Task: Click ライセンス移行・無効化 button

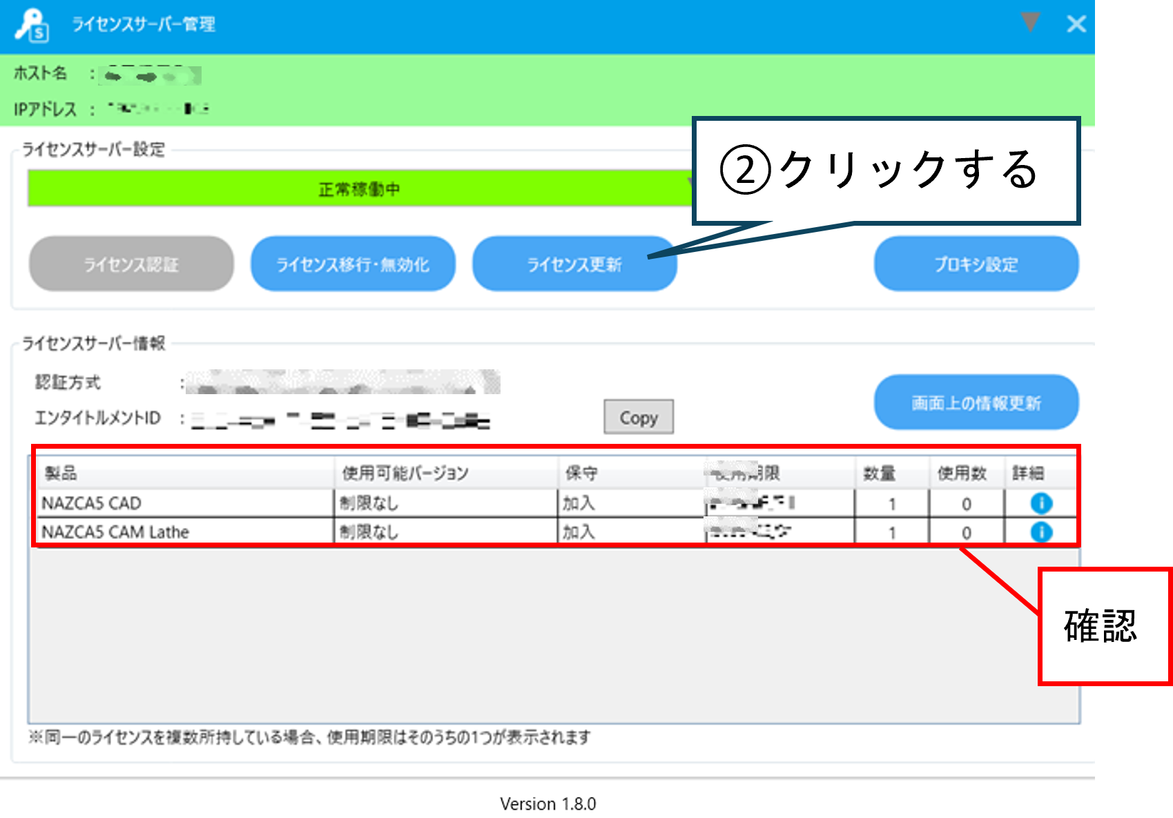Action: tap(353, 264)
